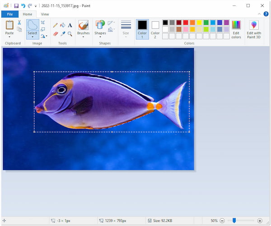Pick the pink palette color

tap(186, 29)
